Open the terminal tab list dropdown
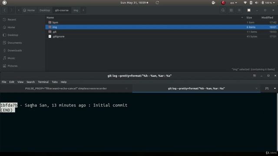The height and width of the screenshot is (156, 278). [x=275, y=88]
